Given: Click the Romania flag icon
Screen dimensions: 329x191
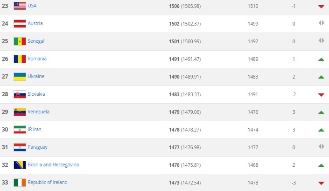Looking at the screenshot, I should point(20,59).
